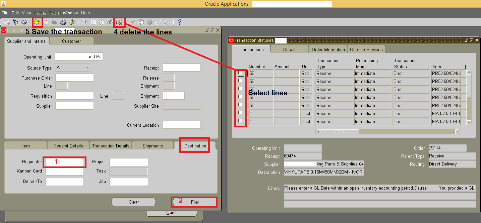Click the Switch Responsibility hat icon
The image size is (481, 223).
54,22
